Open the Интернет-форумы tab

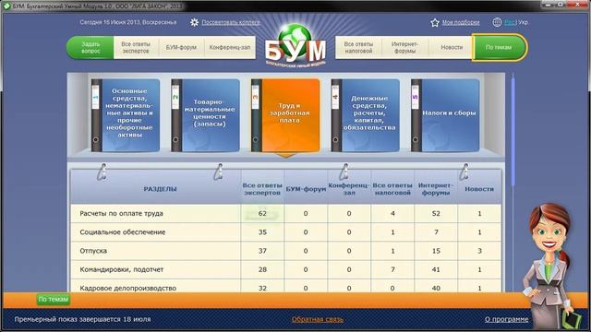pyautogui.click(x=404, y=47)
